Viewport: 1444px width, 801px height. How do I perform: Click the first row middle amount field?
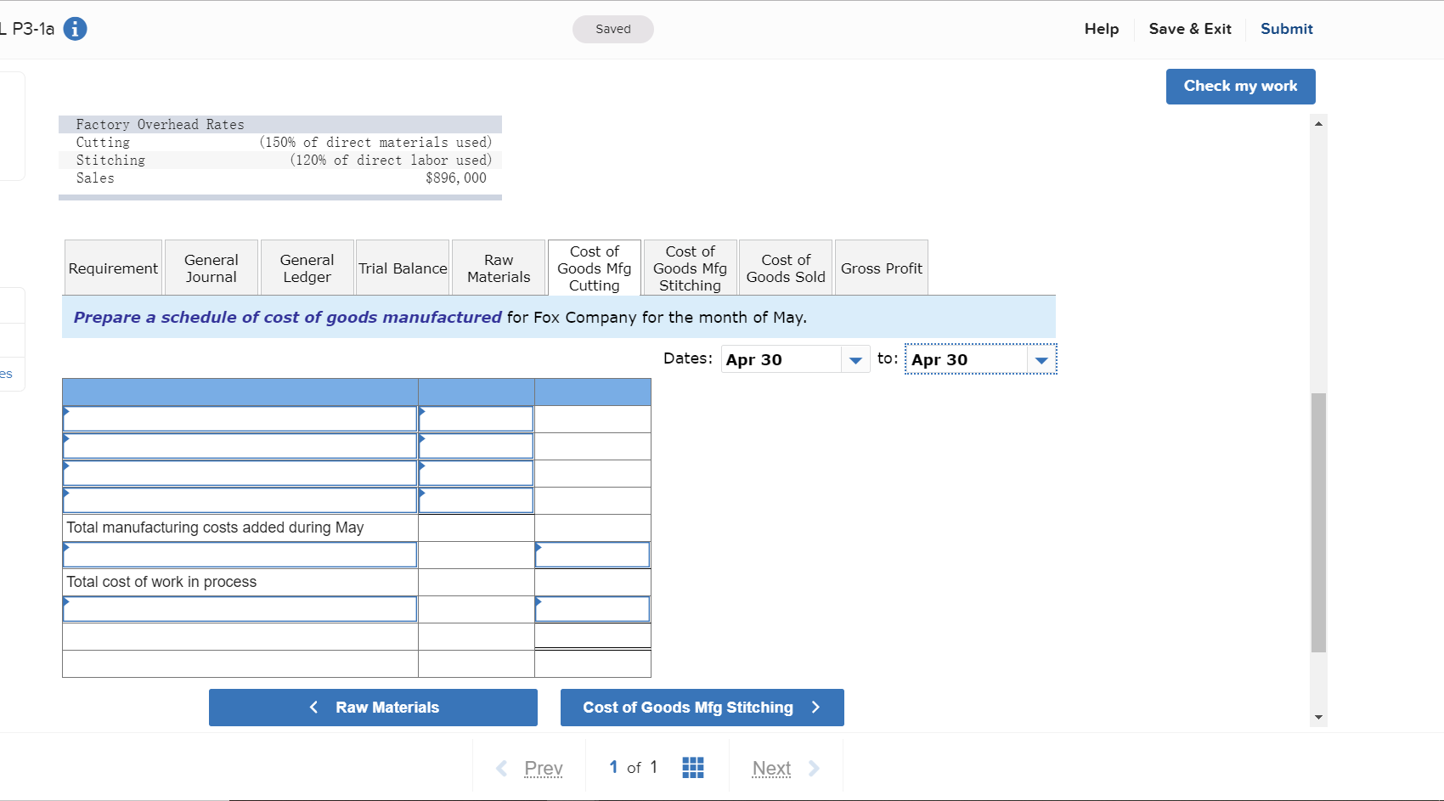click(x=477, y=419)
